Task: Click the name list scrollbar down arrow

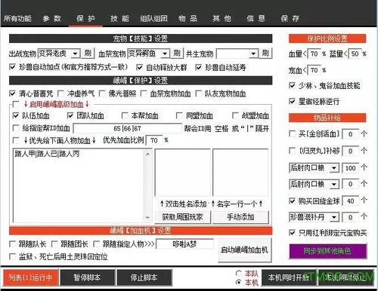Action: click(147, 217)
